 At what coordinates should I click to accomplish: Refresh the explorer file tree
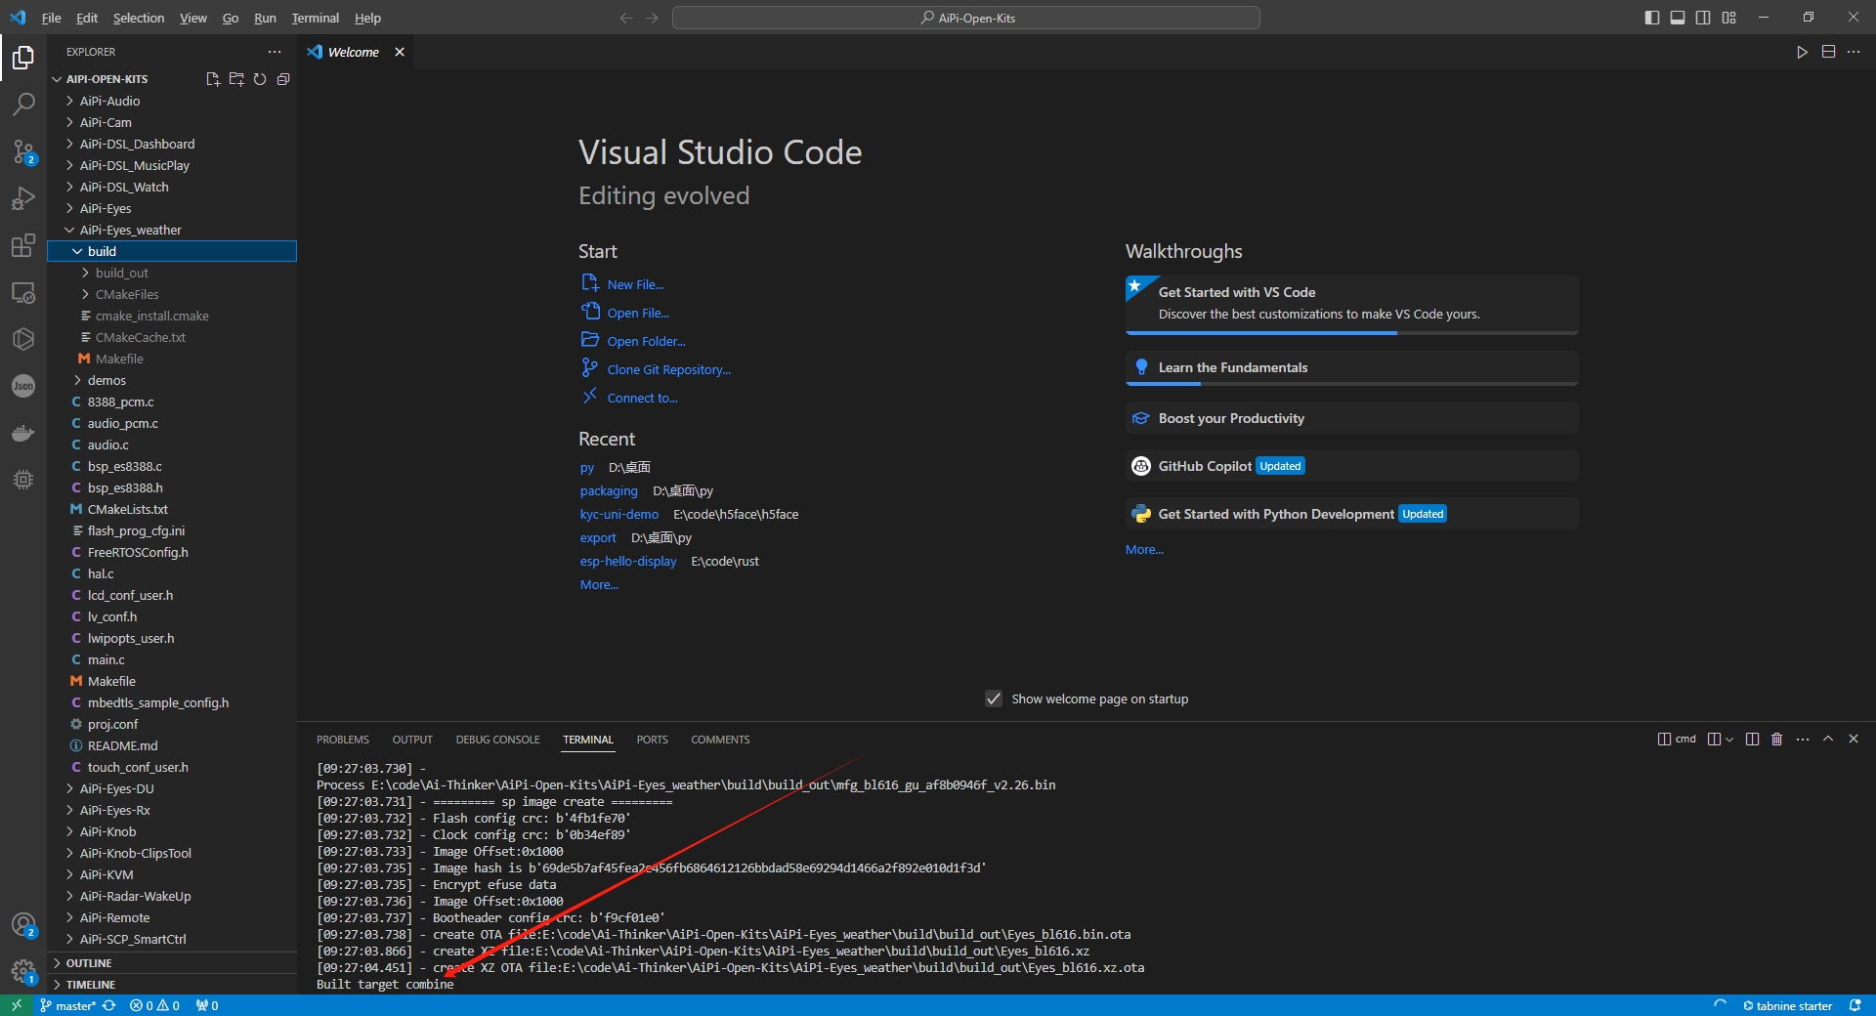point(260,79)
